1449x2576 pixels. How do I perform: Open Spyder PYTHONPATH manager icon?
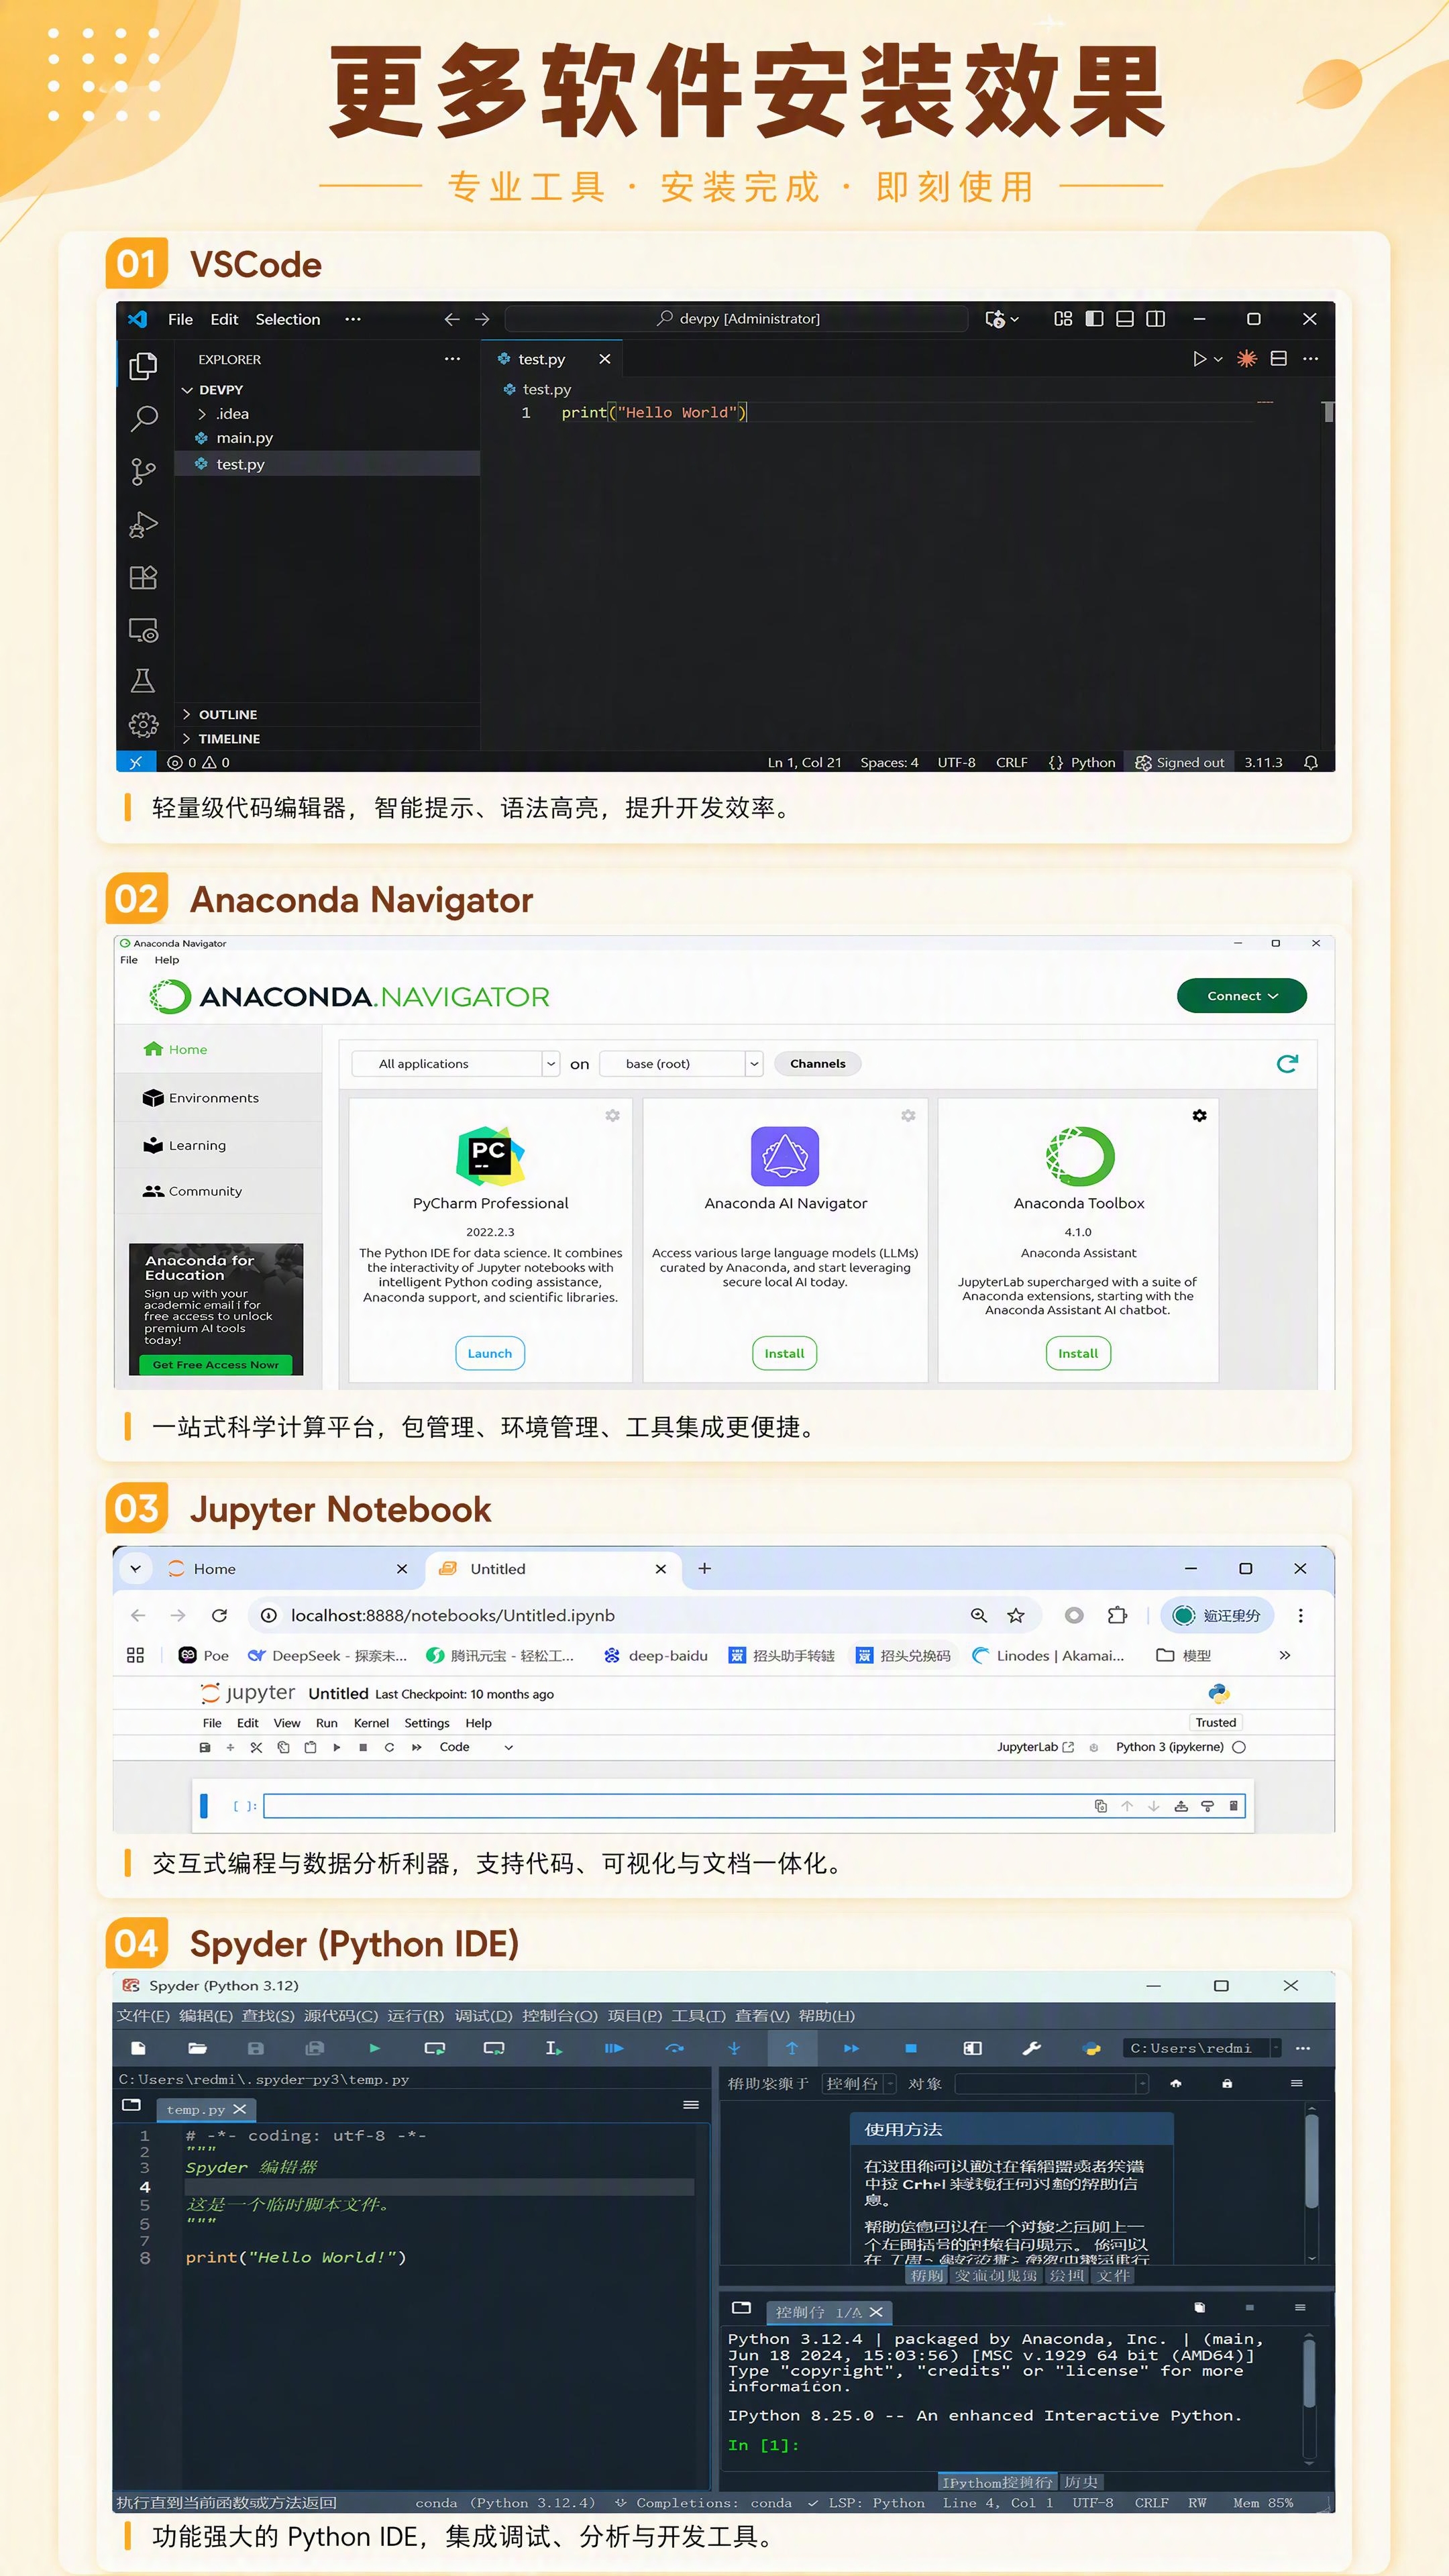coord(1091,2048)
